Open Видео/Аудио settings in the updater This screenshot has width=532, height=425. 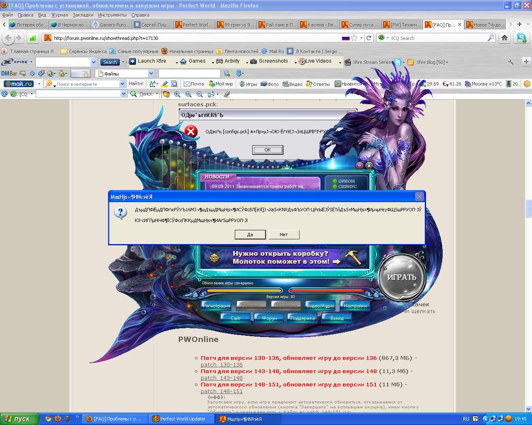(320, 306)
